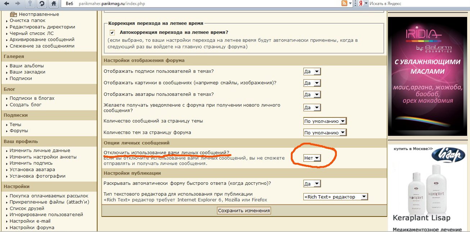470x232 pixels.
Task: Open quick reply form auto-expand dropdown
Action: pos(312,183)
